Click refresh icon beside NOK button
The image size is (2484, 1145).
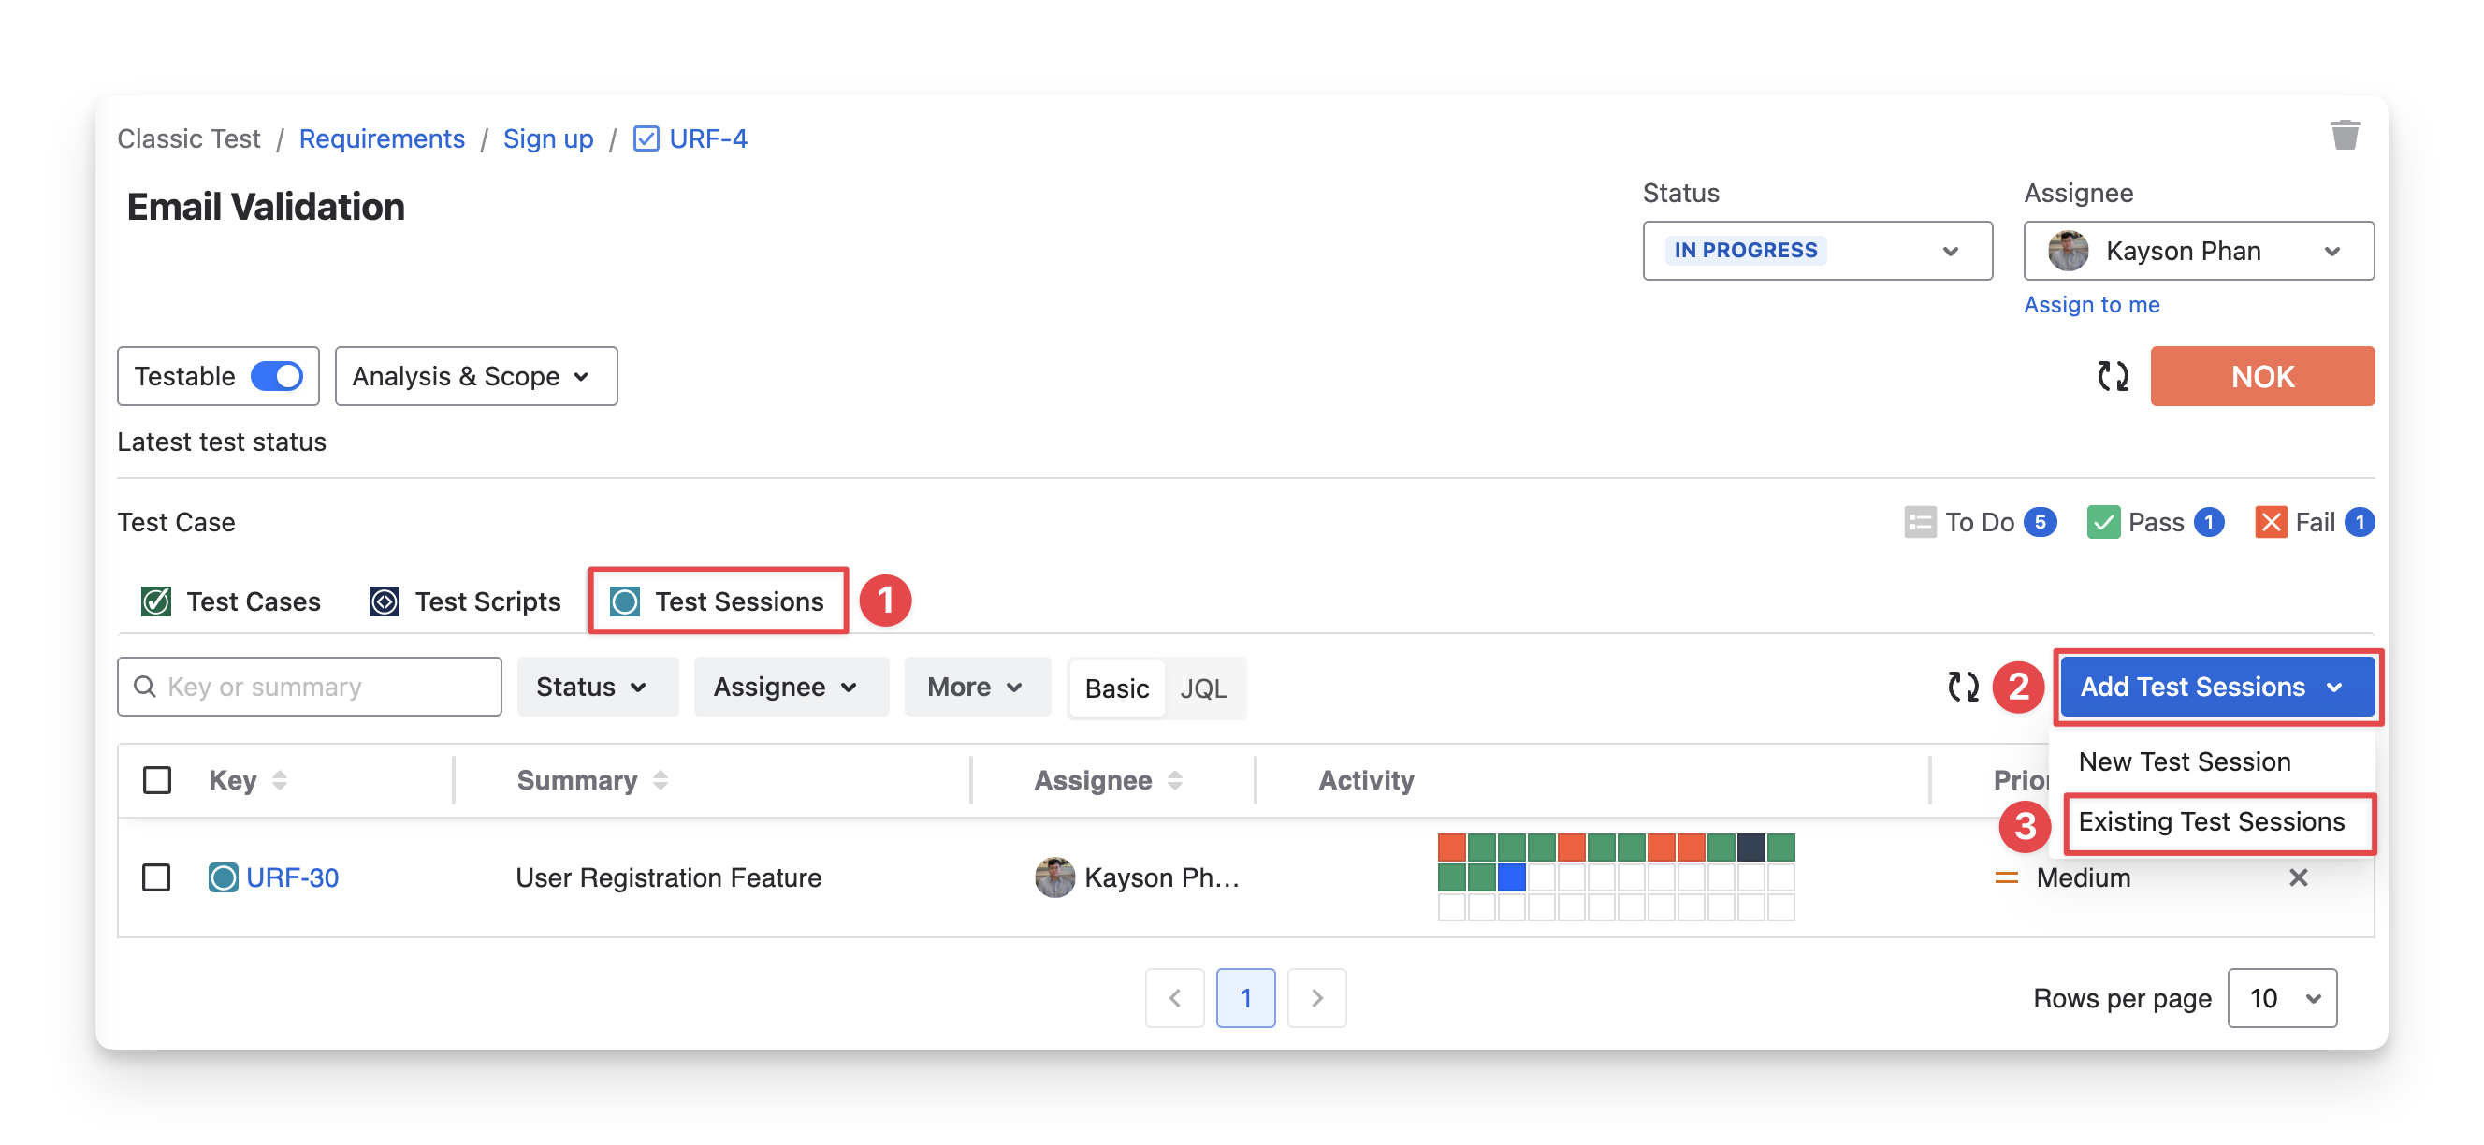(x=2113, y=376)
